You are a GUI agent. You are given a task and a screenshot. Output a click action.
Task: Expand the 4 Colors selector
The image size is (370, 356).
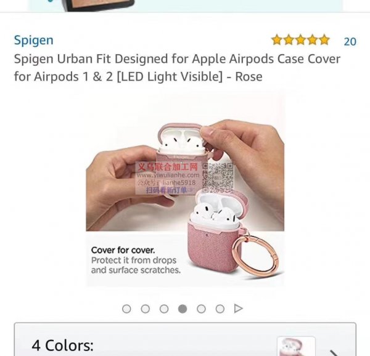tap(185, 339)
